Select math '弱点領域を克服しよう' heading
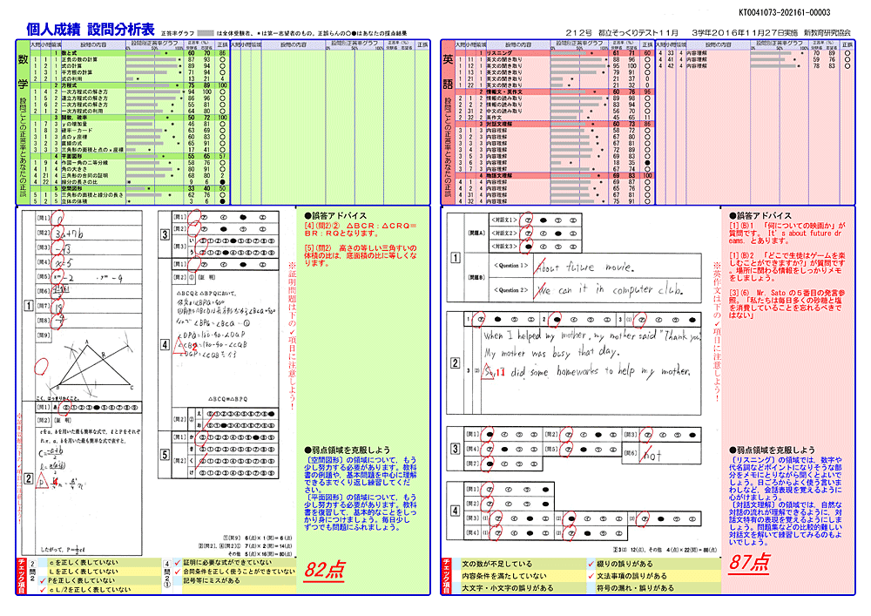871x616 pixels. point(347,450)
